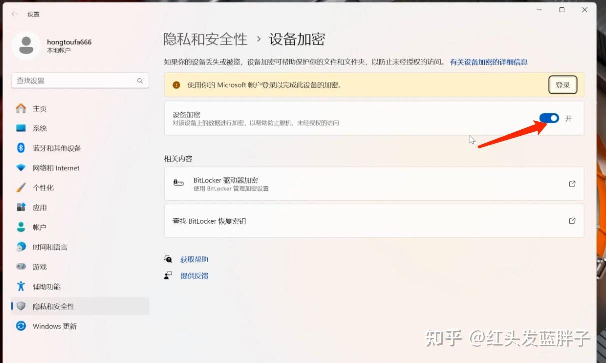Click the warning icon in yellow banner
606x363 pixels.
tap(176, 85)
